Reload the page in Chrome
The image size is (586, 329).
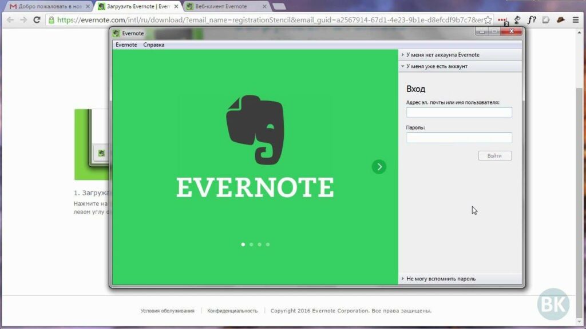point(37,19)
